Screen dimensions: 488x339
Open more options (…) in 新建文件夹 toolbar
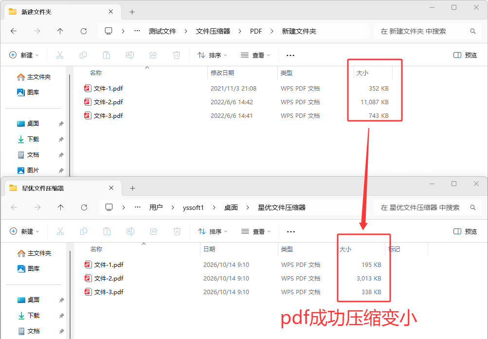[x=290, y=55]
